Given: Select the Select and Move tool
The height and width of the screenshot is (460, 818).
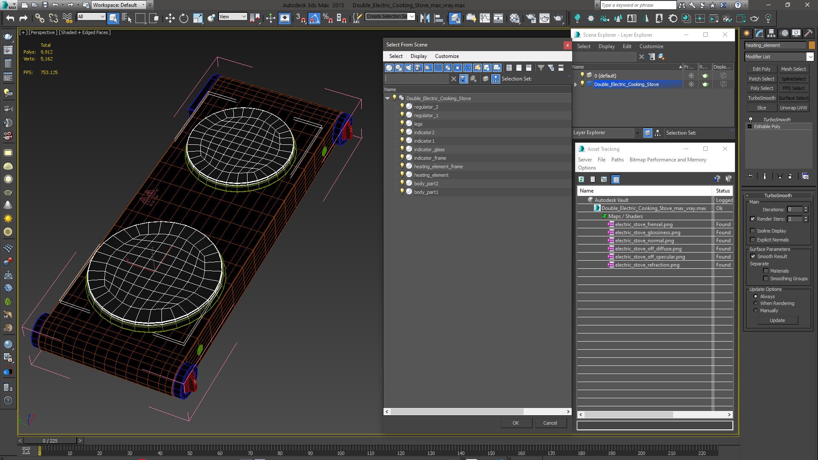Looking at the screenshot, I should [170, 18].
